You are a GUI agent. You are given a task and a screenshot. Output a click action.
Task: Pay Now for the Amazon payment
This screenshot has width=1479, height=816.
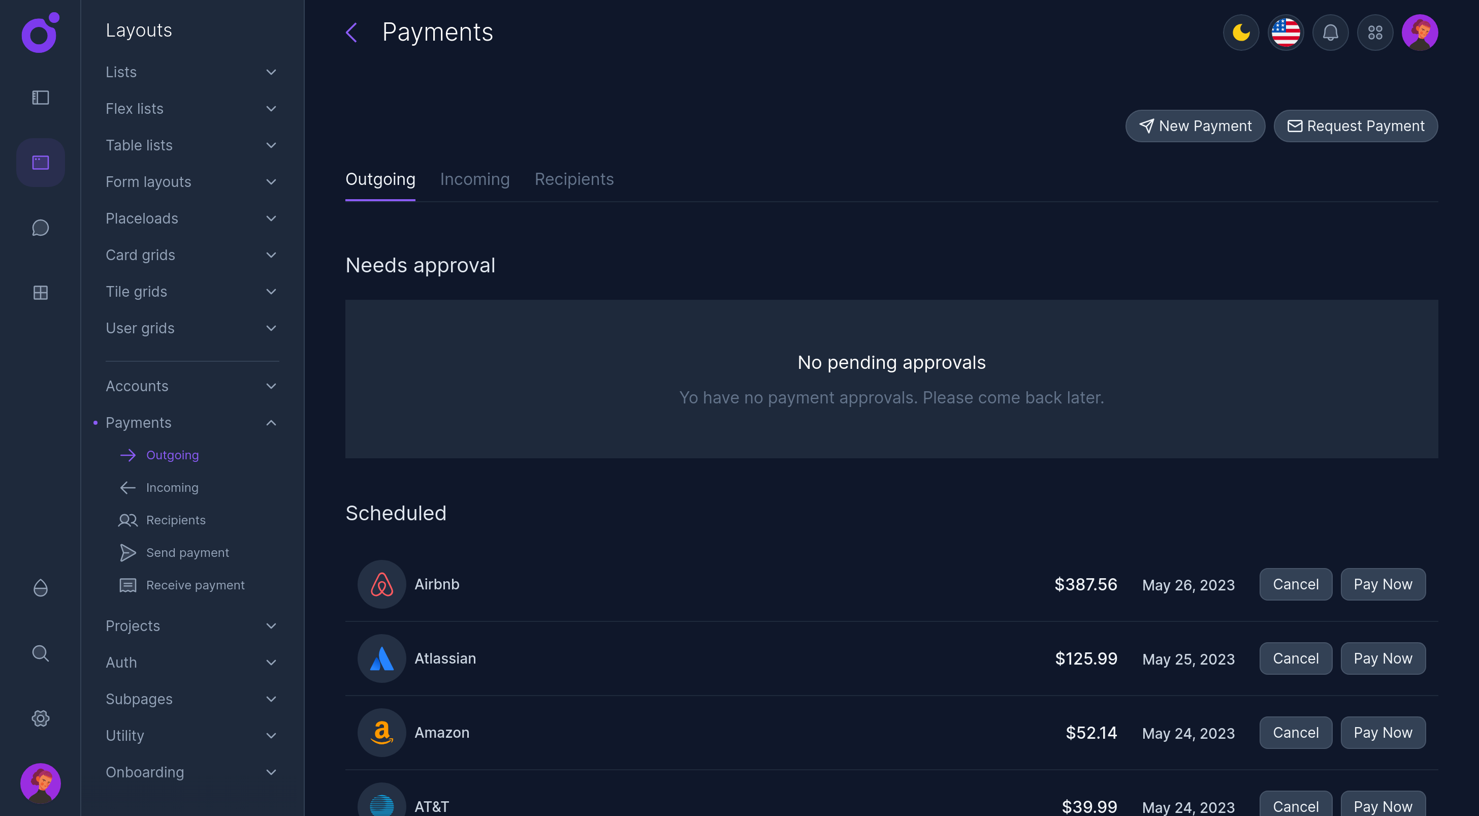pos(1383,733)
